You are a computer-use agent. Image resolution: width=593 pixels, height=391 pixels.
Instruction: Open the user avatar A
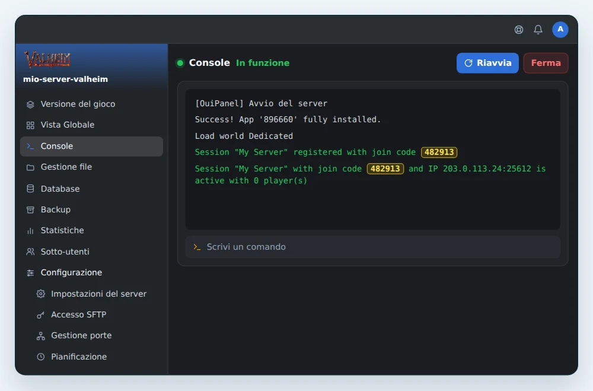560,30
